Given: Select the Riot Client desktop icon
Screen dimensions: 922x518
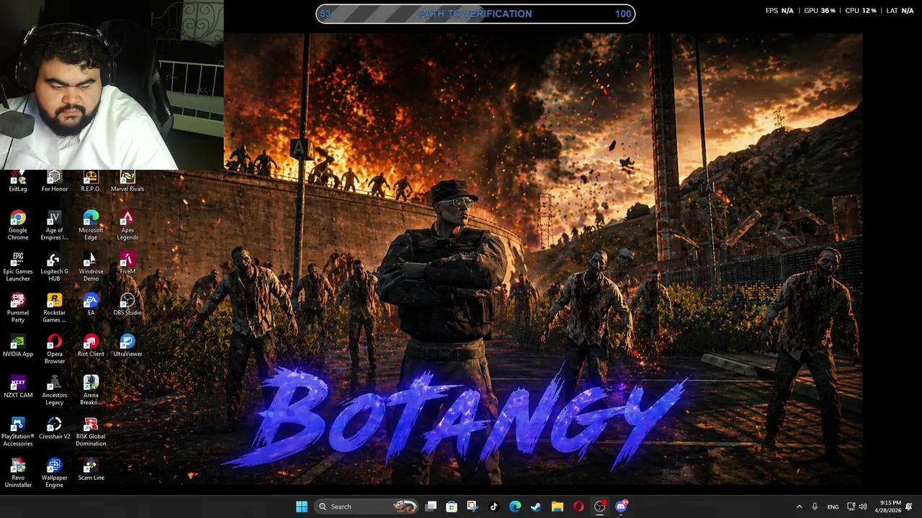Looking at the screenshot, I should pos(91,346).
